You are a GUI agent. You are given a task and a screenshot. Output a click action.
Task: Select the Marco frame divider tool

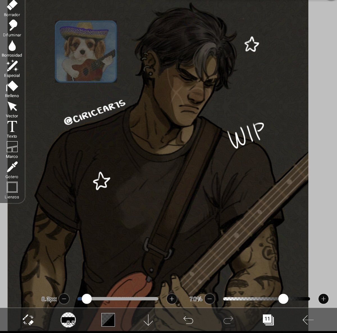click(12, 150)
